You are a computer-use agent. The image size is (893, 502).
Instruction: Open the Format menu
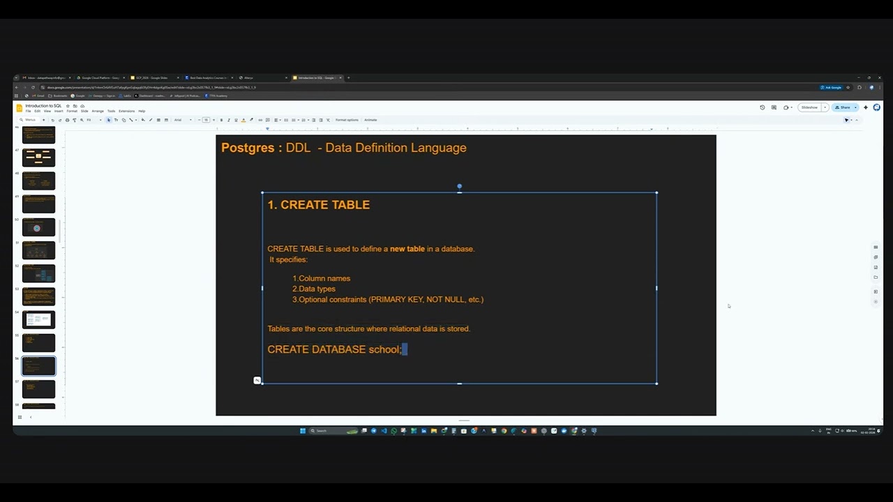(72, 111)
